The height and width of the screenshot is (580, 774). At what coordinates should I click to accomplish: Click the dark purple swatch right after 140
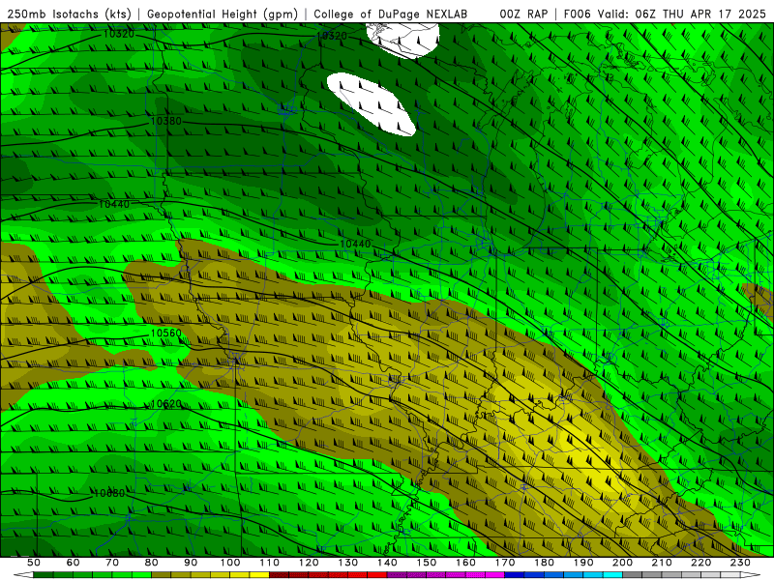tap(397, 574)
